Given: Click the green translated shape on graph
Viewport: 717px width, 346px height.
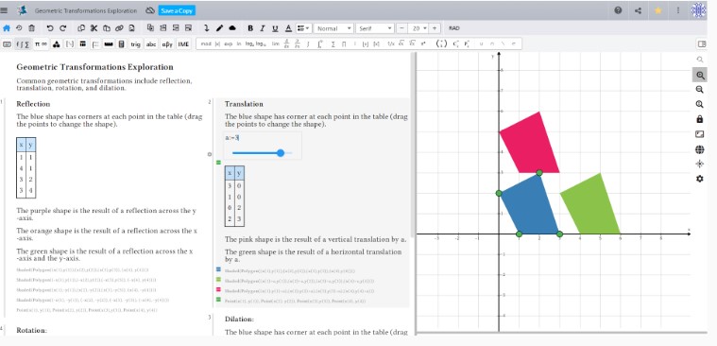Looking at the screenshot, I should (591, 206).
